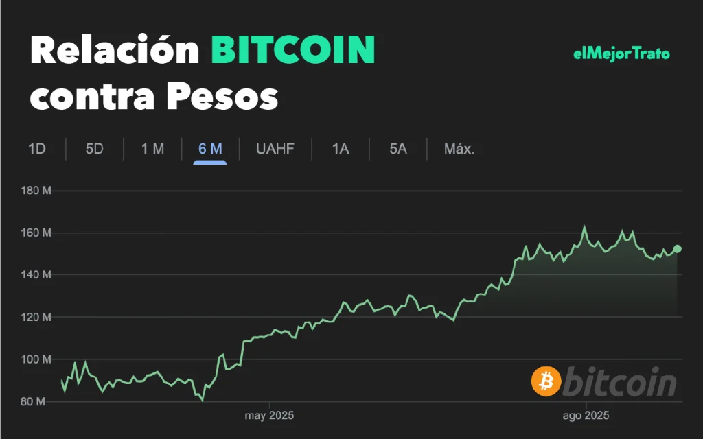This screenshot has height=439, width=703.
Task: Click the 'contra Pesos' heading text
Action: tap(154, 96)
